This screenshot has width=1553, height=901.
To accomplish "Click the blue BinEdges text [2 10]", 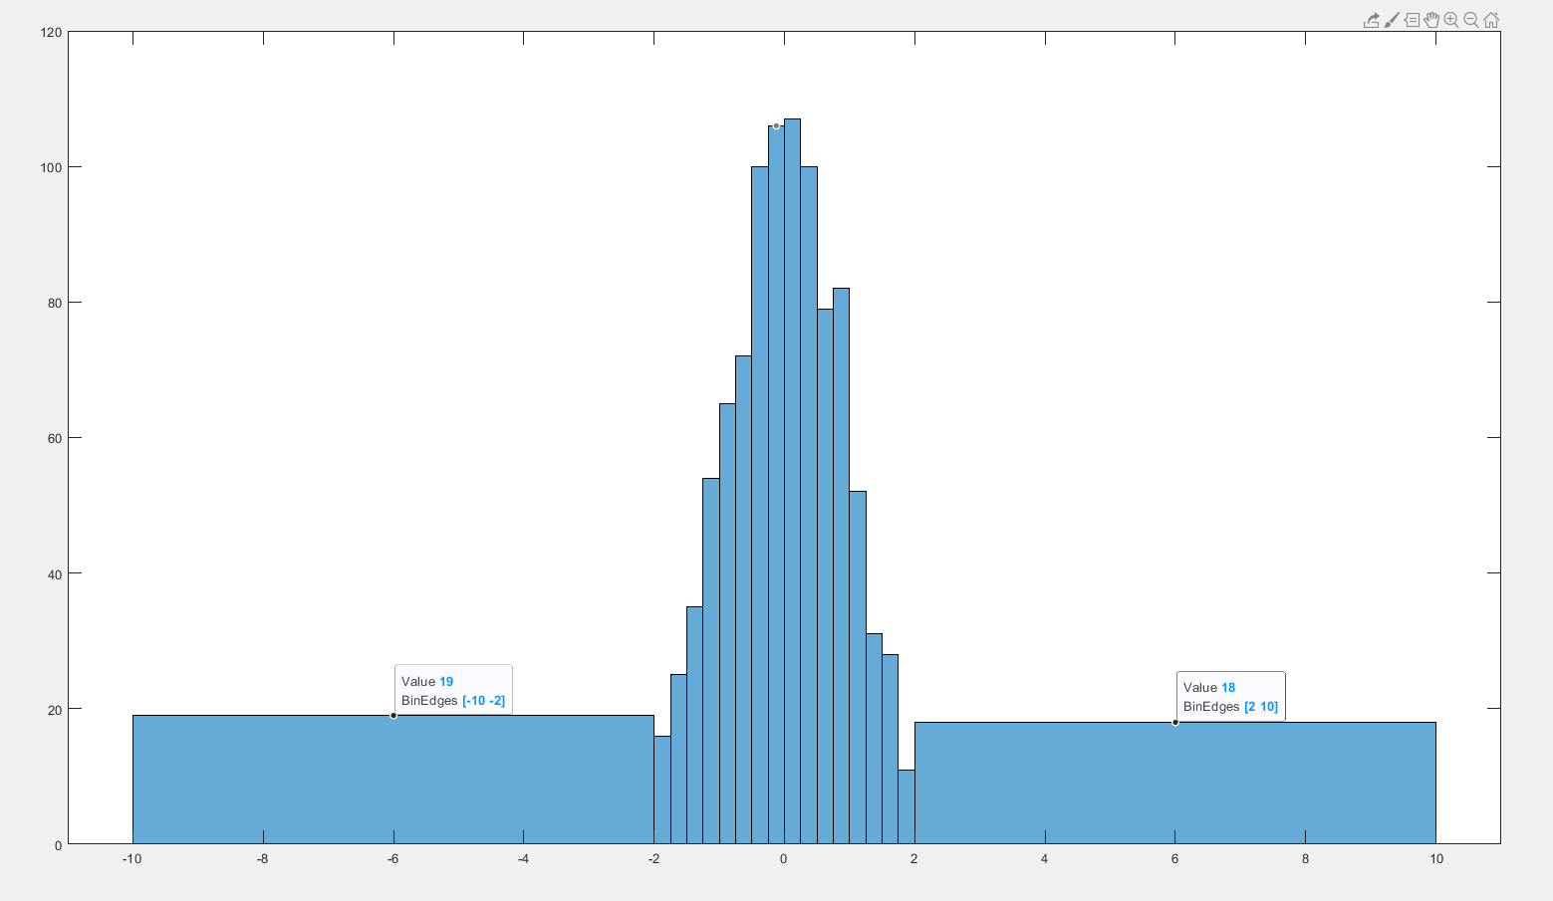I will tap(1259, 707).
